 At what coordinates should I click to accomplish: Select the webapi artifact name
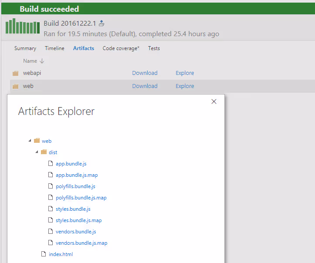click(32, 73)
